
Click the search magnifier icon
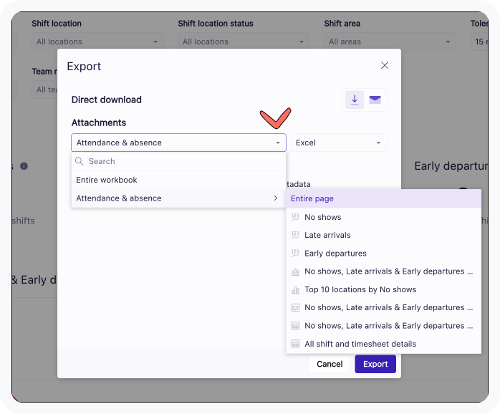point(79,161)
